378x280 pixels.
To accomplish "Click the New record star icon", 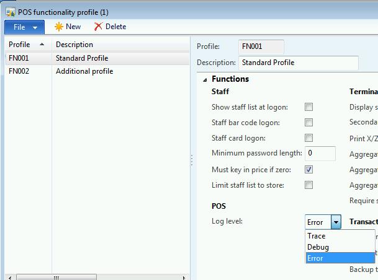I will click(x=59, y=27).
